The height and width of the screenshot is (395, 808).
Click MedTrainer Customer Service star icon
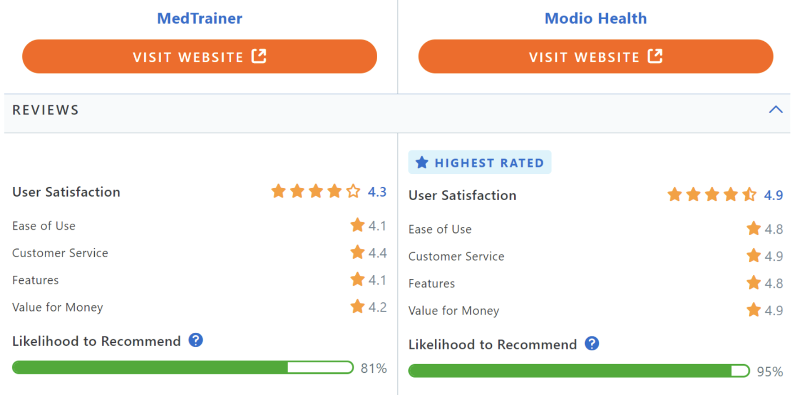pos(357,253)
